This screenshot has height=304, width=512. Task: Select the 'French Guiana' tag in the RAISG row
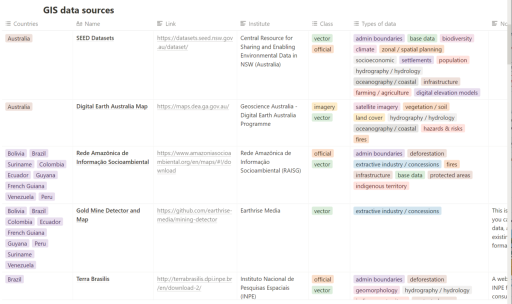point(26,186)
